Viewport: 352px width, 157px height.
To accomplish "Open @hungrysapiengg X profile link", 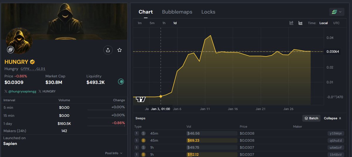I will (x=20, y=91).
